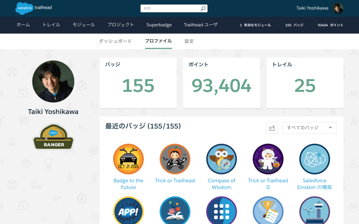Click the Taiki Yoshikawa profile name text

(53, 112)
